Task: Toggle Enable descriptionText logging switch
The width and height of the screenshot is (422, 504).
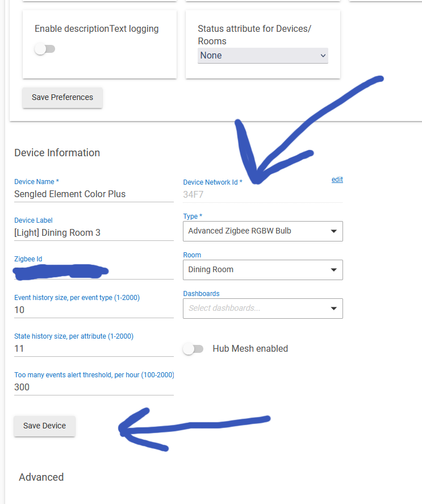Action: 44,49
